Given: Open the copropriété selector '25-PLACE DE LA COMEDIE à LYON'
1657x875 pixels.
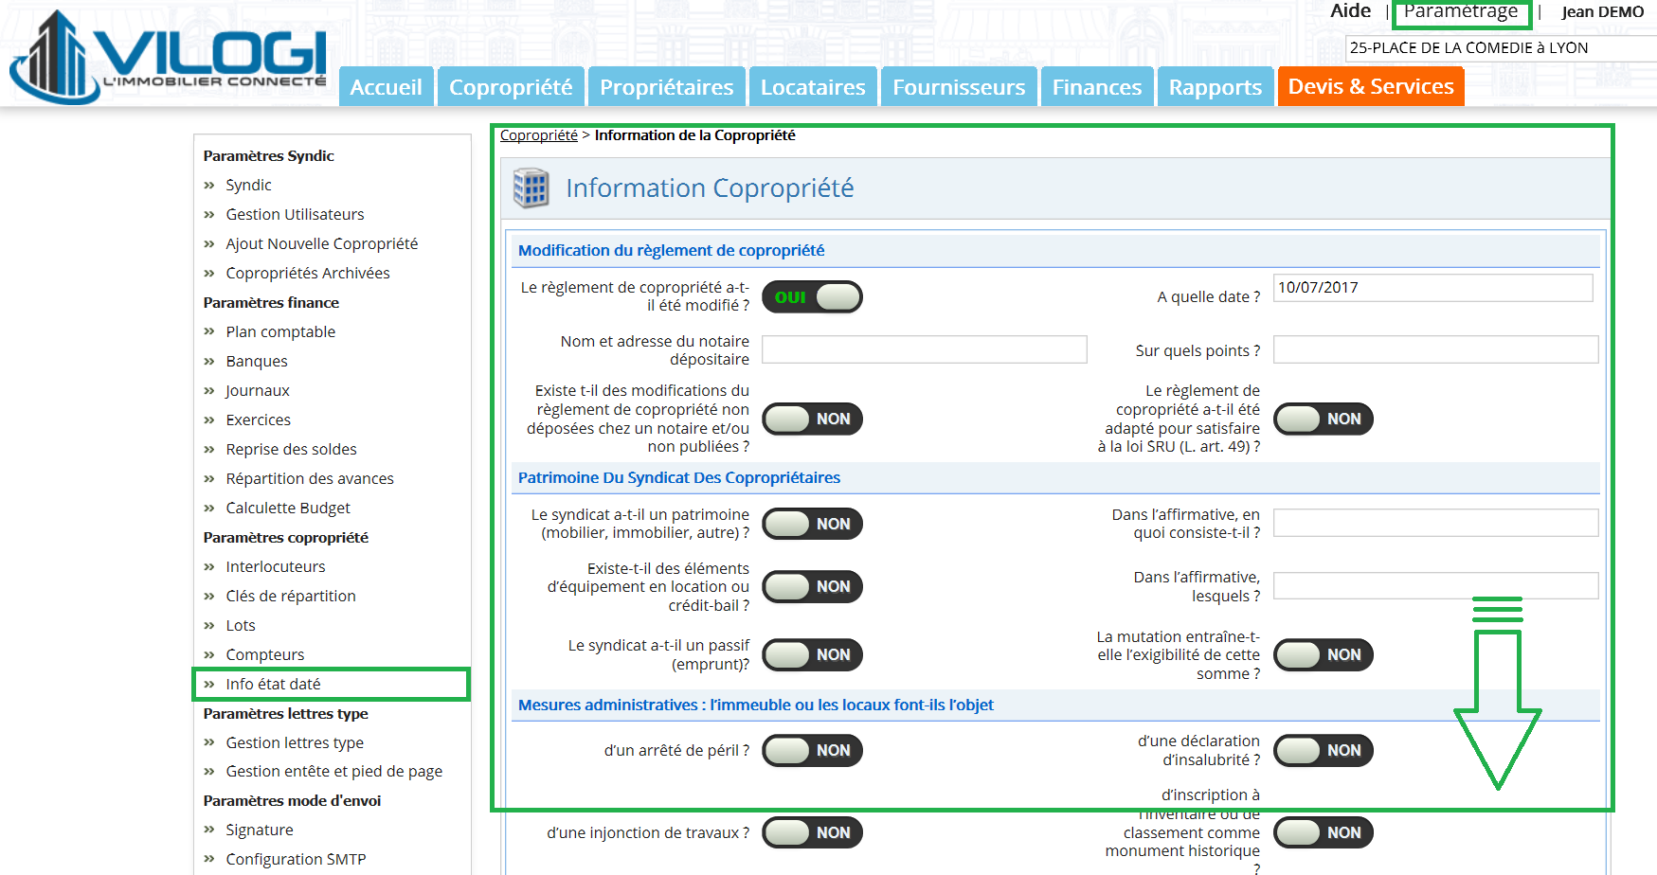Looking at the screenshot, I should click(1501, 48).
